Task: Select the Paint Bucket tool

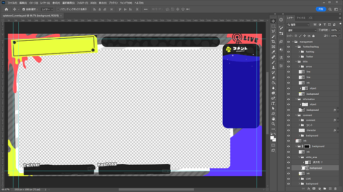Action: (x=273, y=83)
